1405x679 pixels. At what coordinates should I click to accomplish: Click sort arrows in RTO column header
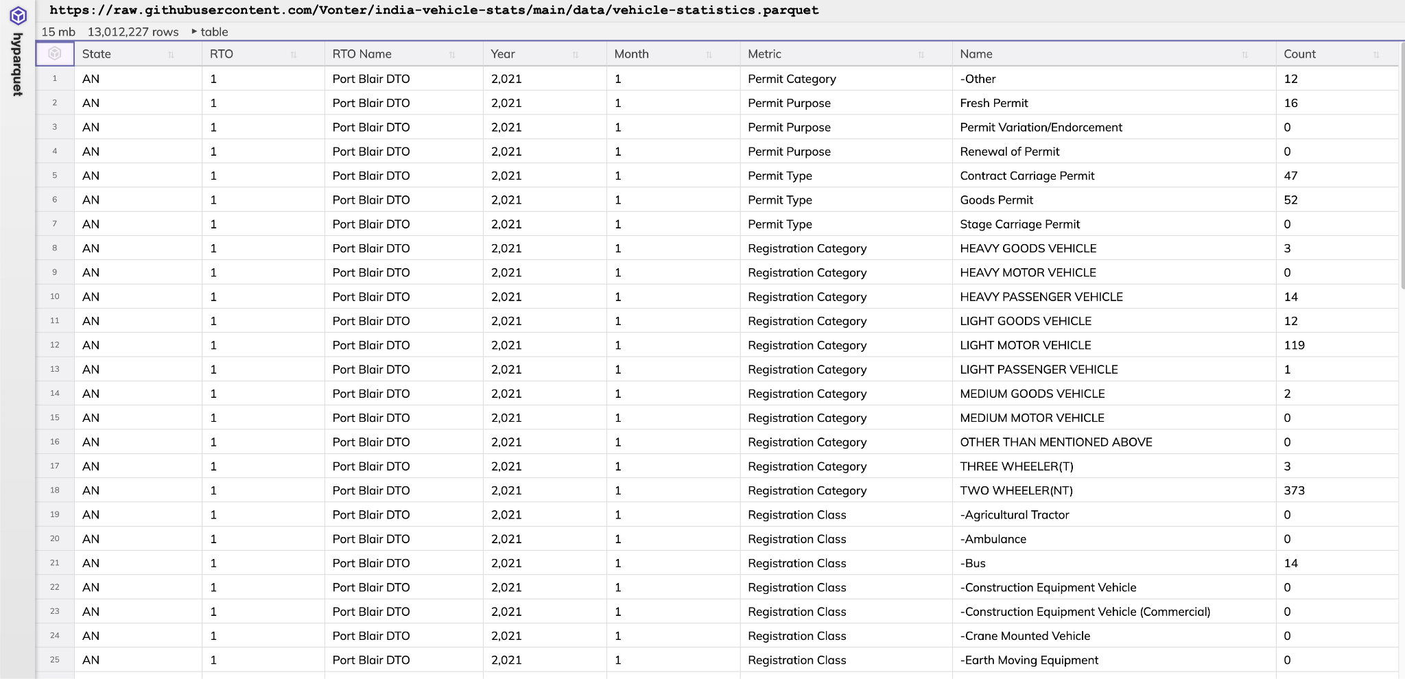pyautogui.click(x=294, y=55)
